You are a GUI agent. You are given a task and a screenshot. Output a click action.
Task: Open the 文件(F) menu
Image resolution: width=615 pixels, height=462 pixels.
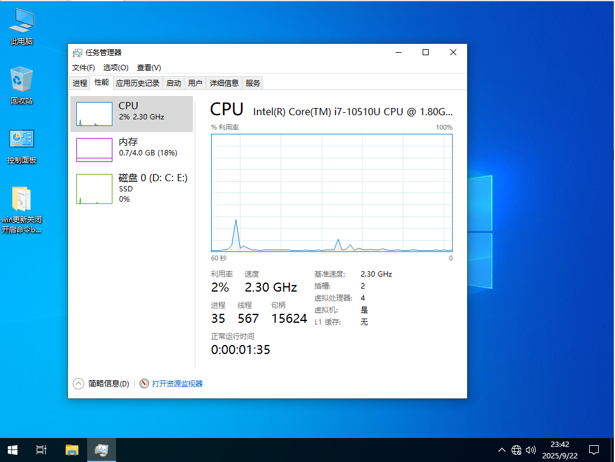[x=83, y=68]
